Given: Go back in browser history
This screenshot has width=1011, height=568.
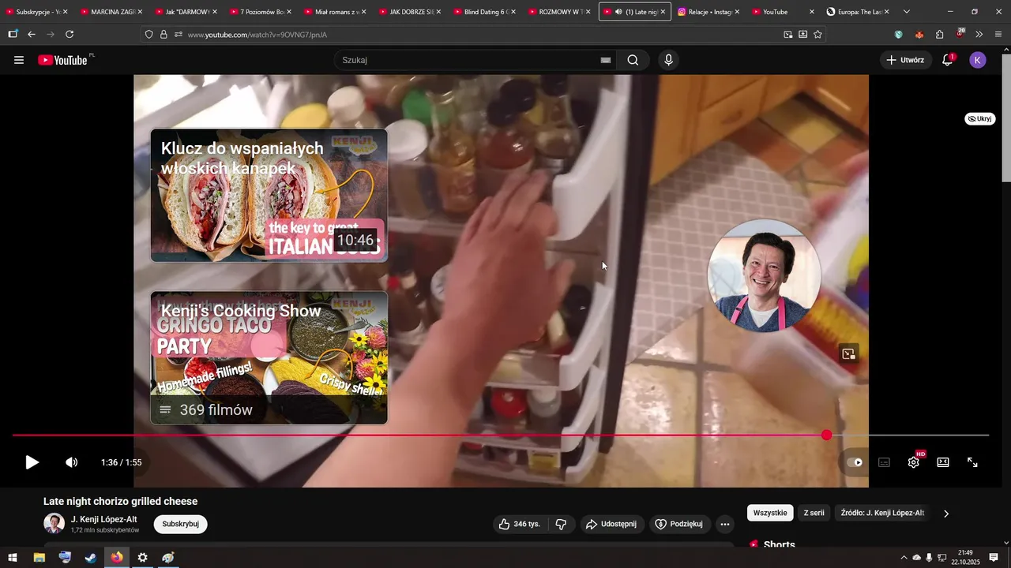Looking at the screenshot, I should [32, 35].
